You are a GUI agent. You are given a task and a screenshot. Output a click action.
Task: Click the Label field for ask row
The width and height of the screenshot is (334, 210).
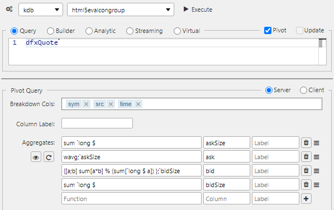(x=276, y=157)
